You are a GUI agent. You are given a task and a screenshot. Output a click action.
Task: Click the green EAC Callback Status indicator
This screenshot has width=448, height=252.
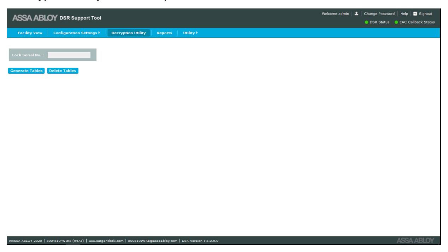(x=396, y=22)
